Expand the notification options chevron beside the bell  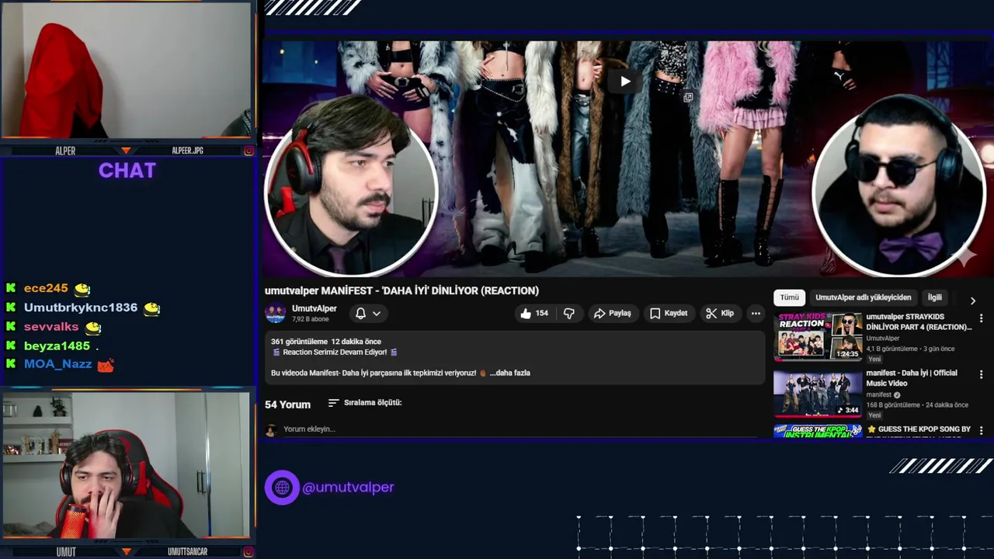[x=377, y=314]
